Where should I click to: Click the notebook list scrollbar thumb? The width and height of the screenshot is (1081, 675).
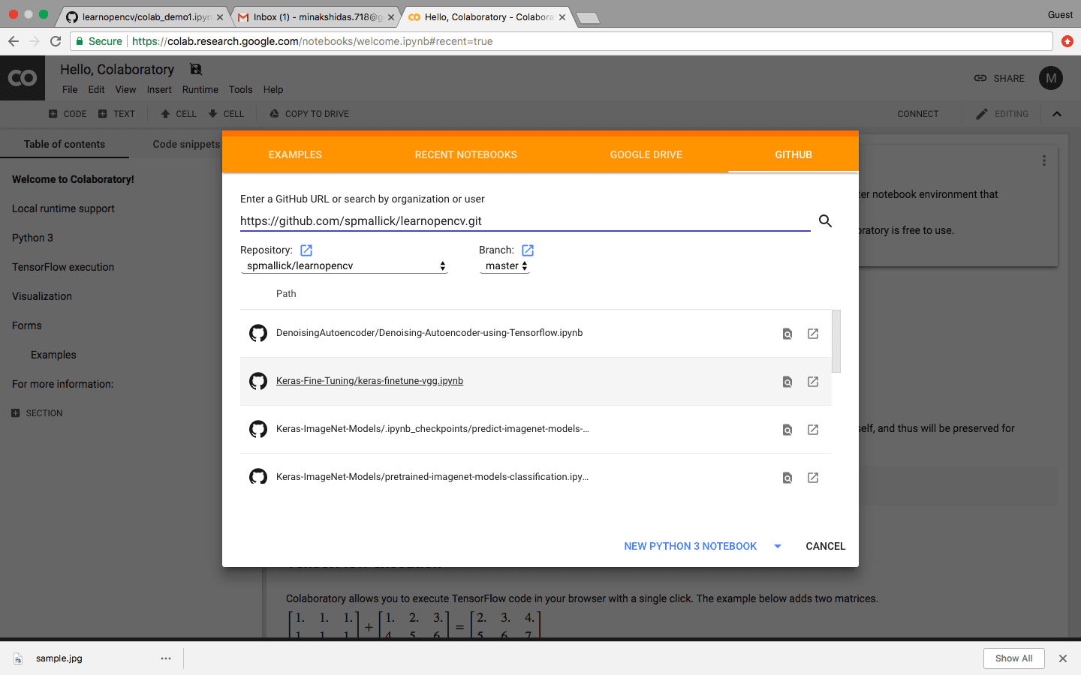[x=836, y=341]
